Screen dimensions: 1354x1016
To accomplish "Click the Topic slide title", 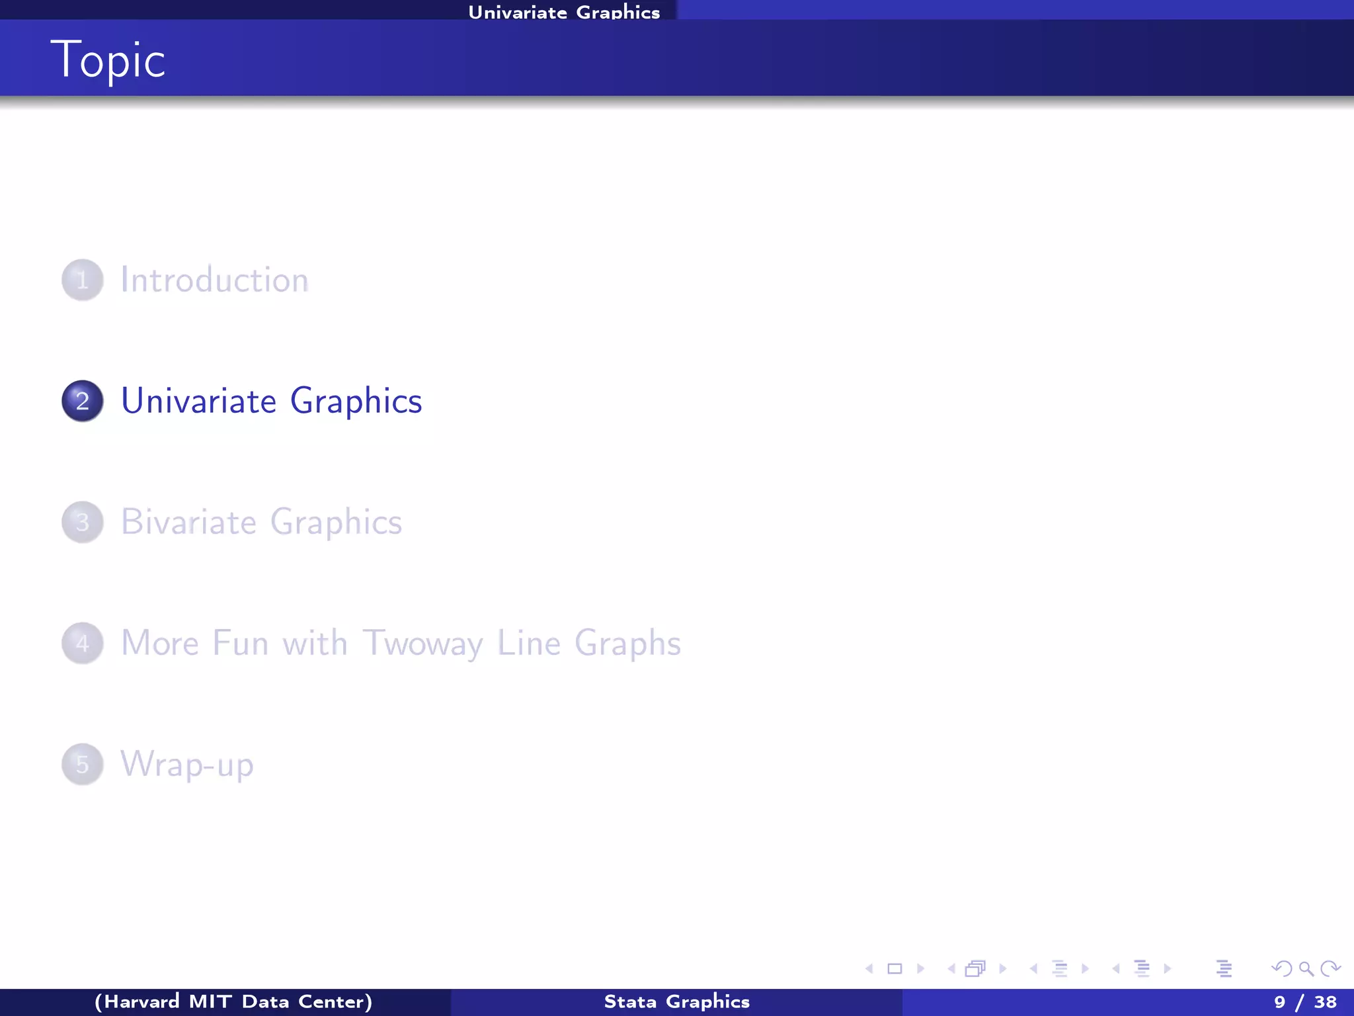I will pos(108,60).
